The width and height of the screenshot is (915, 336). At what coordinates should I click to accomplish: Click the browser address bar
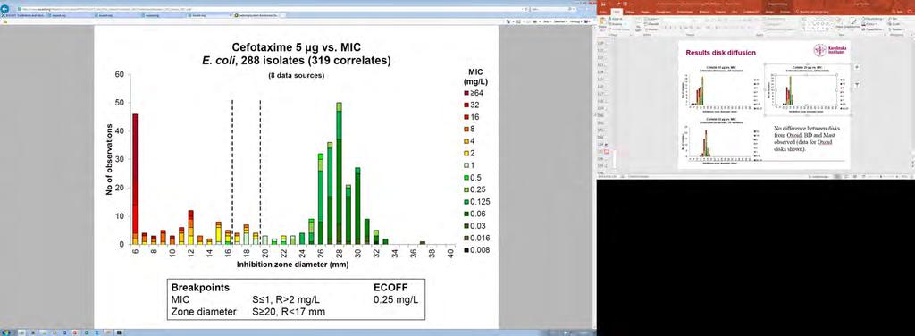(x=263, y=10)
